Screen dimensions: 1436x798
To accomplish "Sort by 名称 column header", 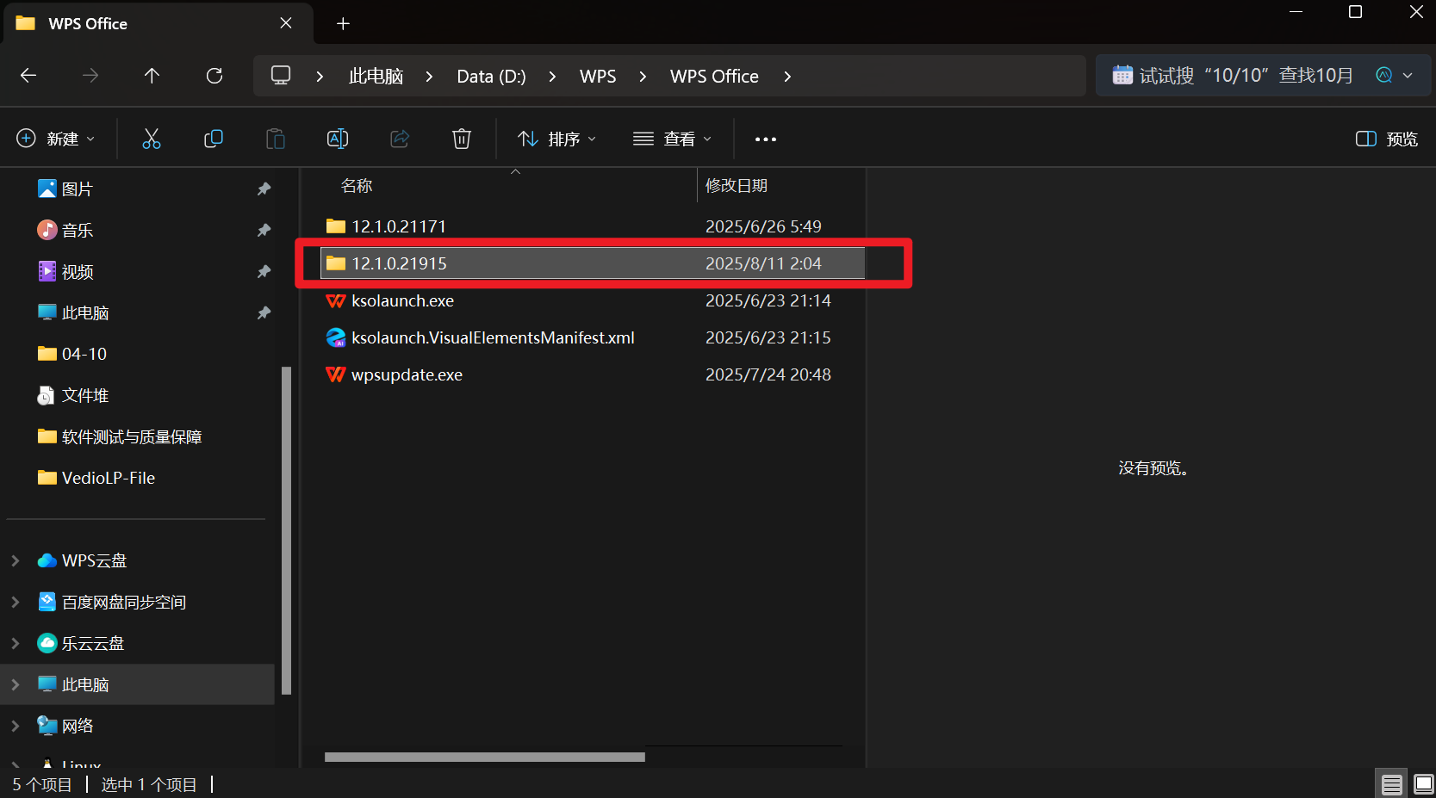I will coord(357,185).
